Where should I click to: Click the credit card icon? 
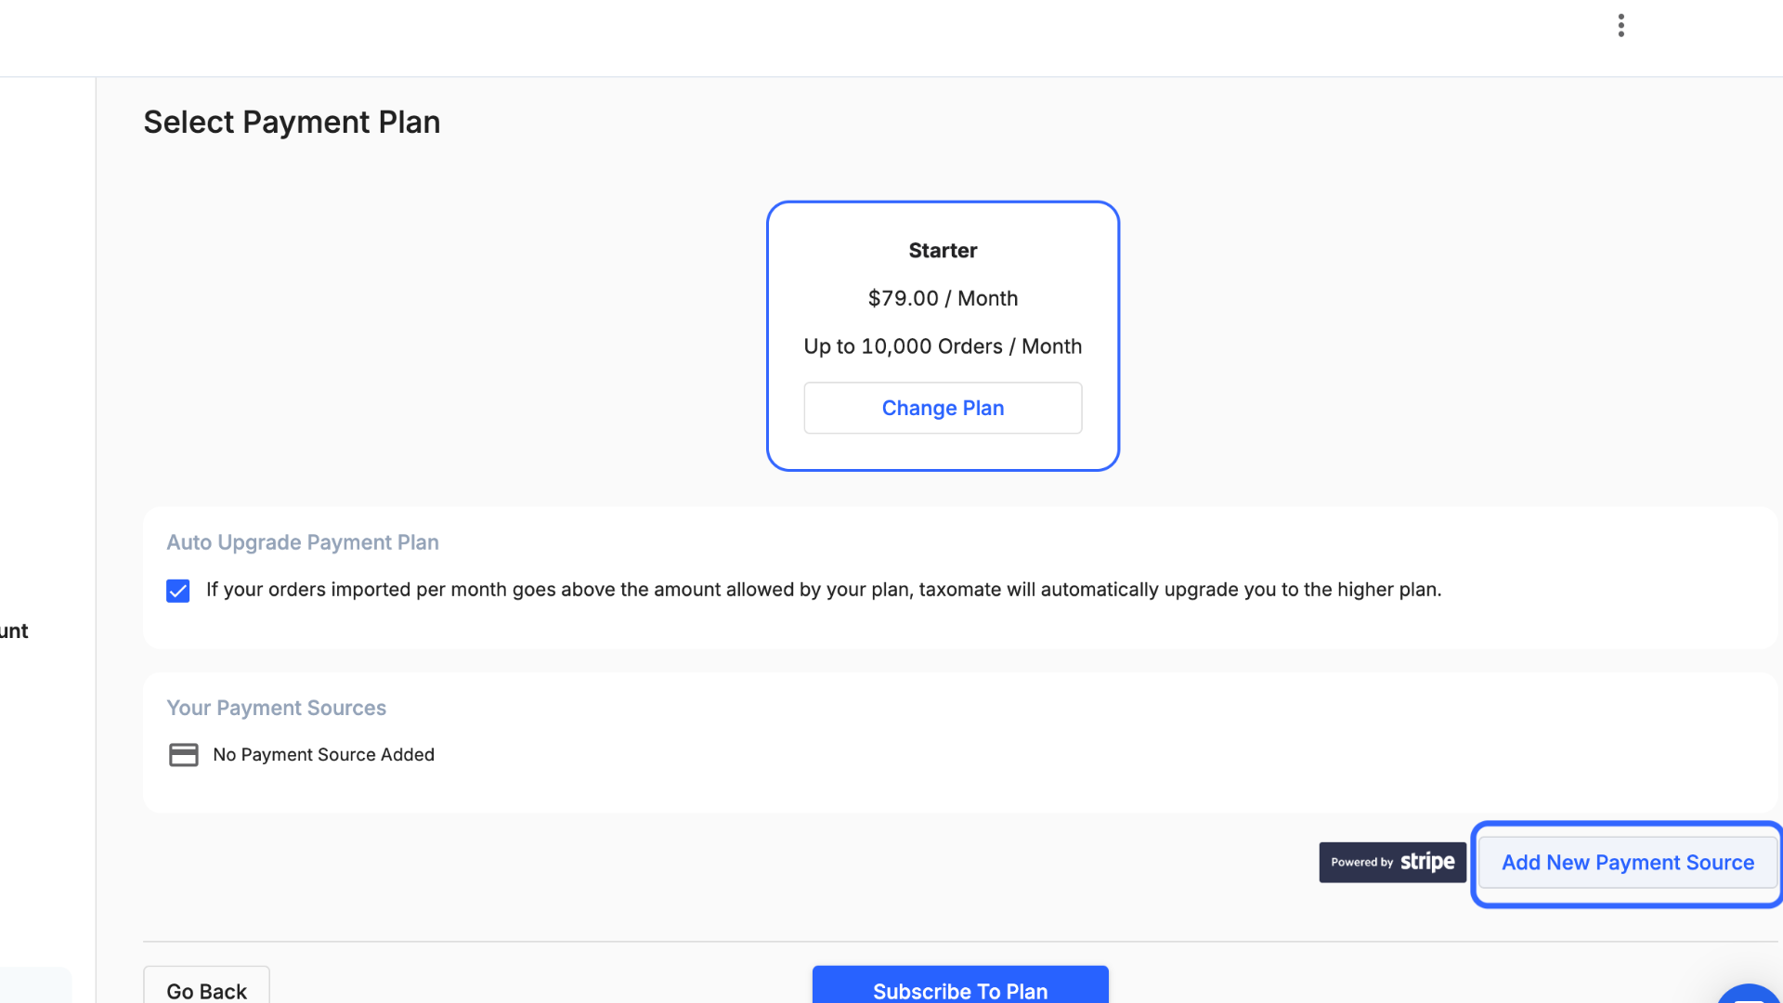(x=183, y=755)
